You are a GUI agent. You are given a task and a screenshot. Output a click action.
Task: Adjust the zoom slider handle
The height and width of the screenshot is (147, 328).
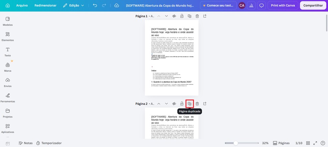tap(236, 143)
